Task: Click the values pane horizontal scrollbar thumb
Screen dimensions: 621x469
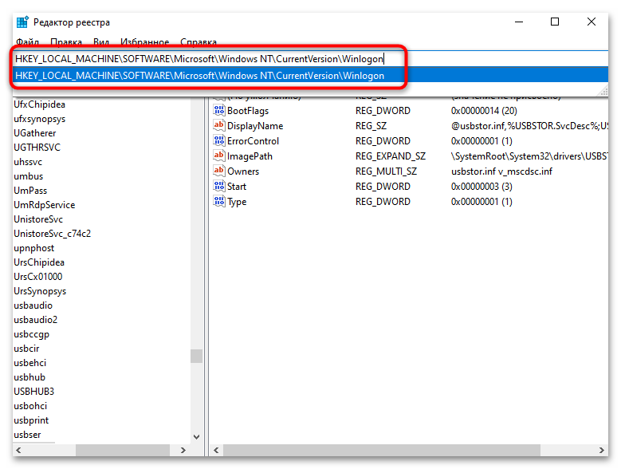Action: (x=382, y=450)
